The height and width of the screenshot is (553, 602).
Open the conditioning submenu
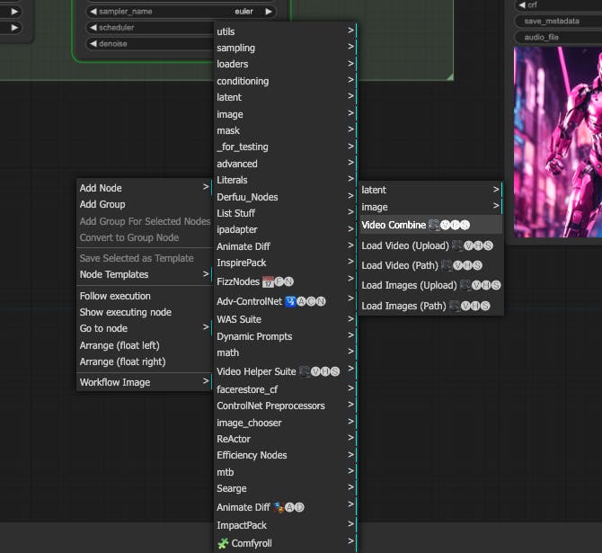click(x=285, y=81)
